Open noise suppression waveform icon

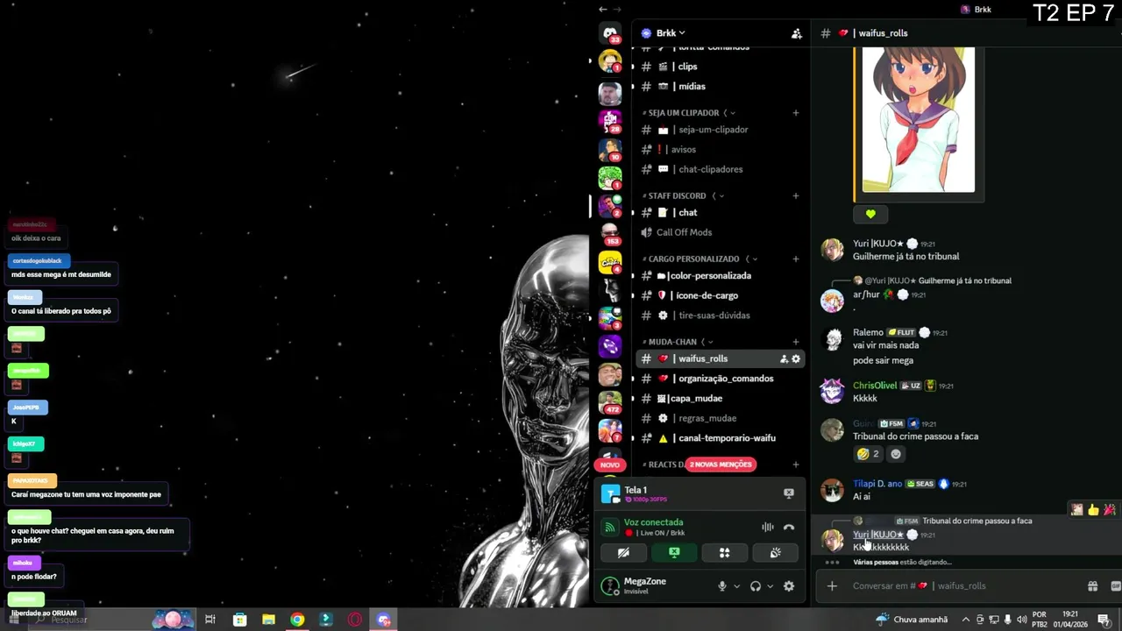(x=767, y=528)
